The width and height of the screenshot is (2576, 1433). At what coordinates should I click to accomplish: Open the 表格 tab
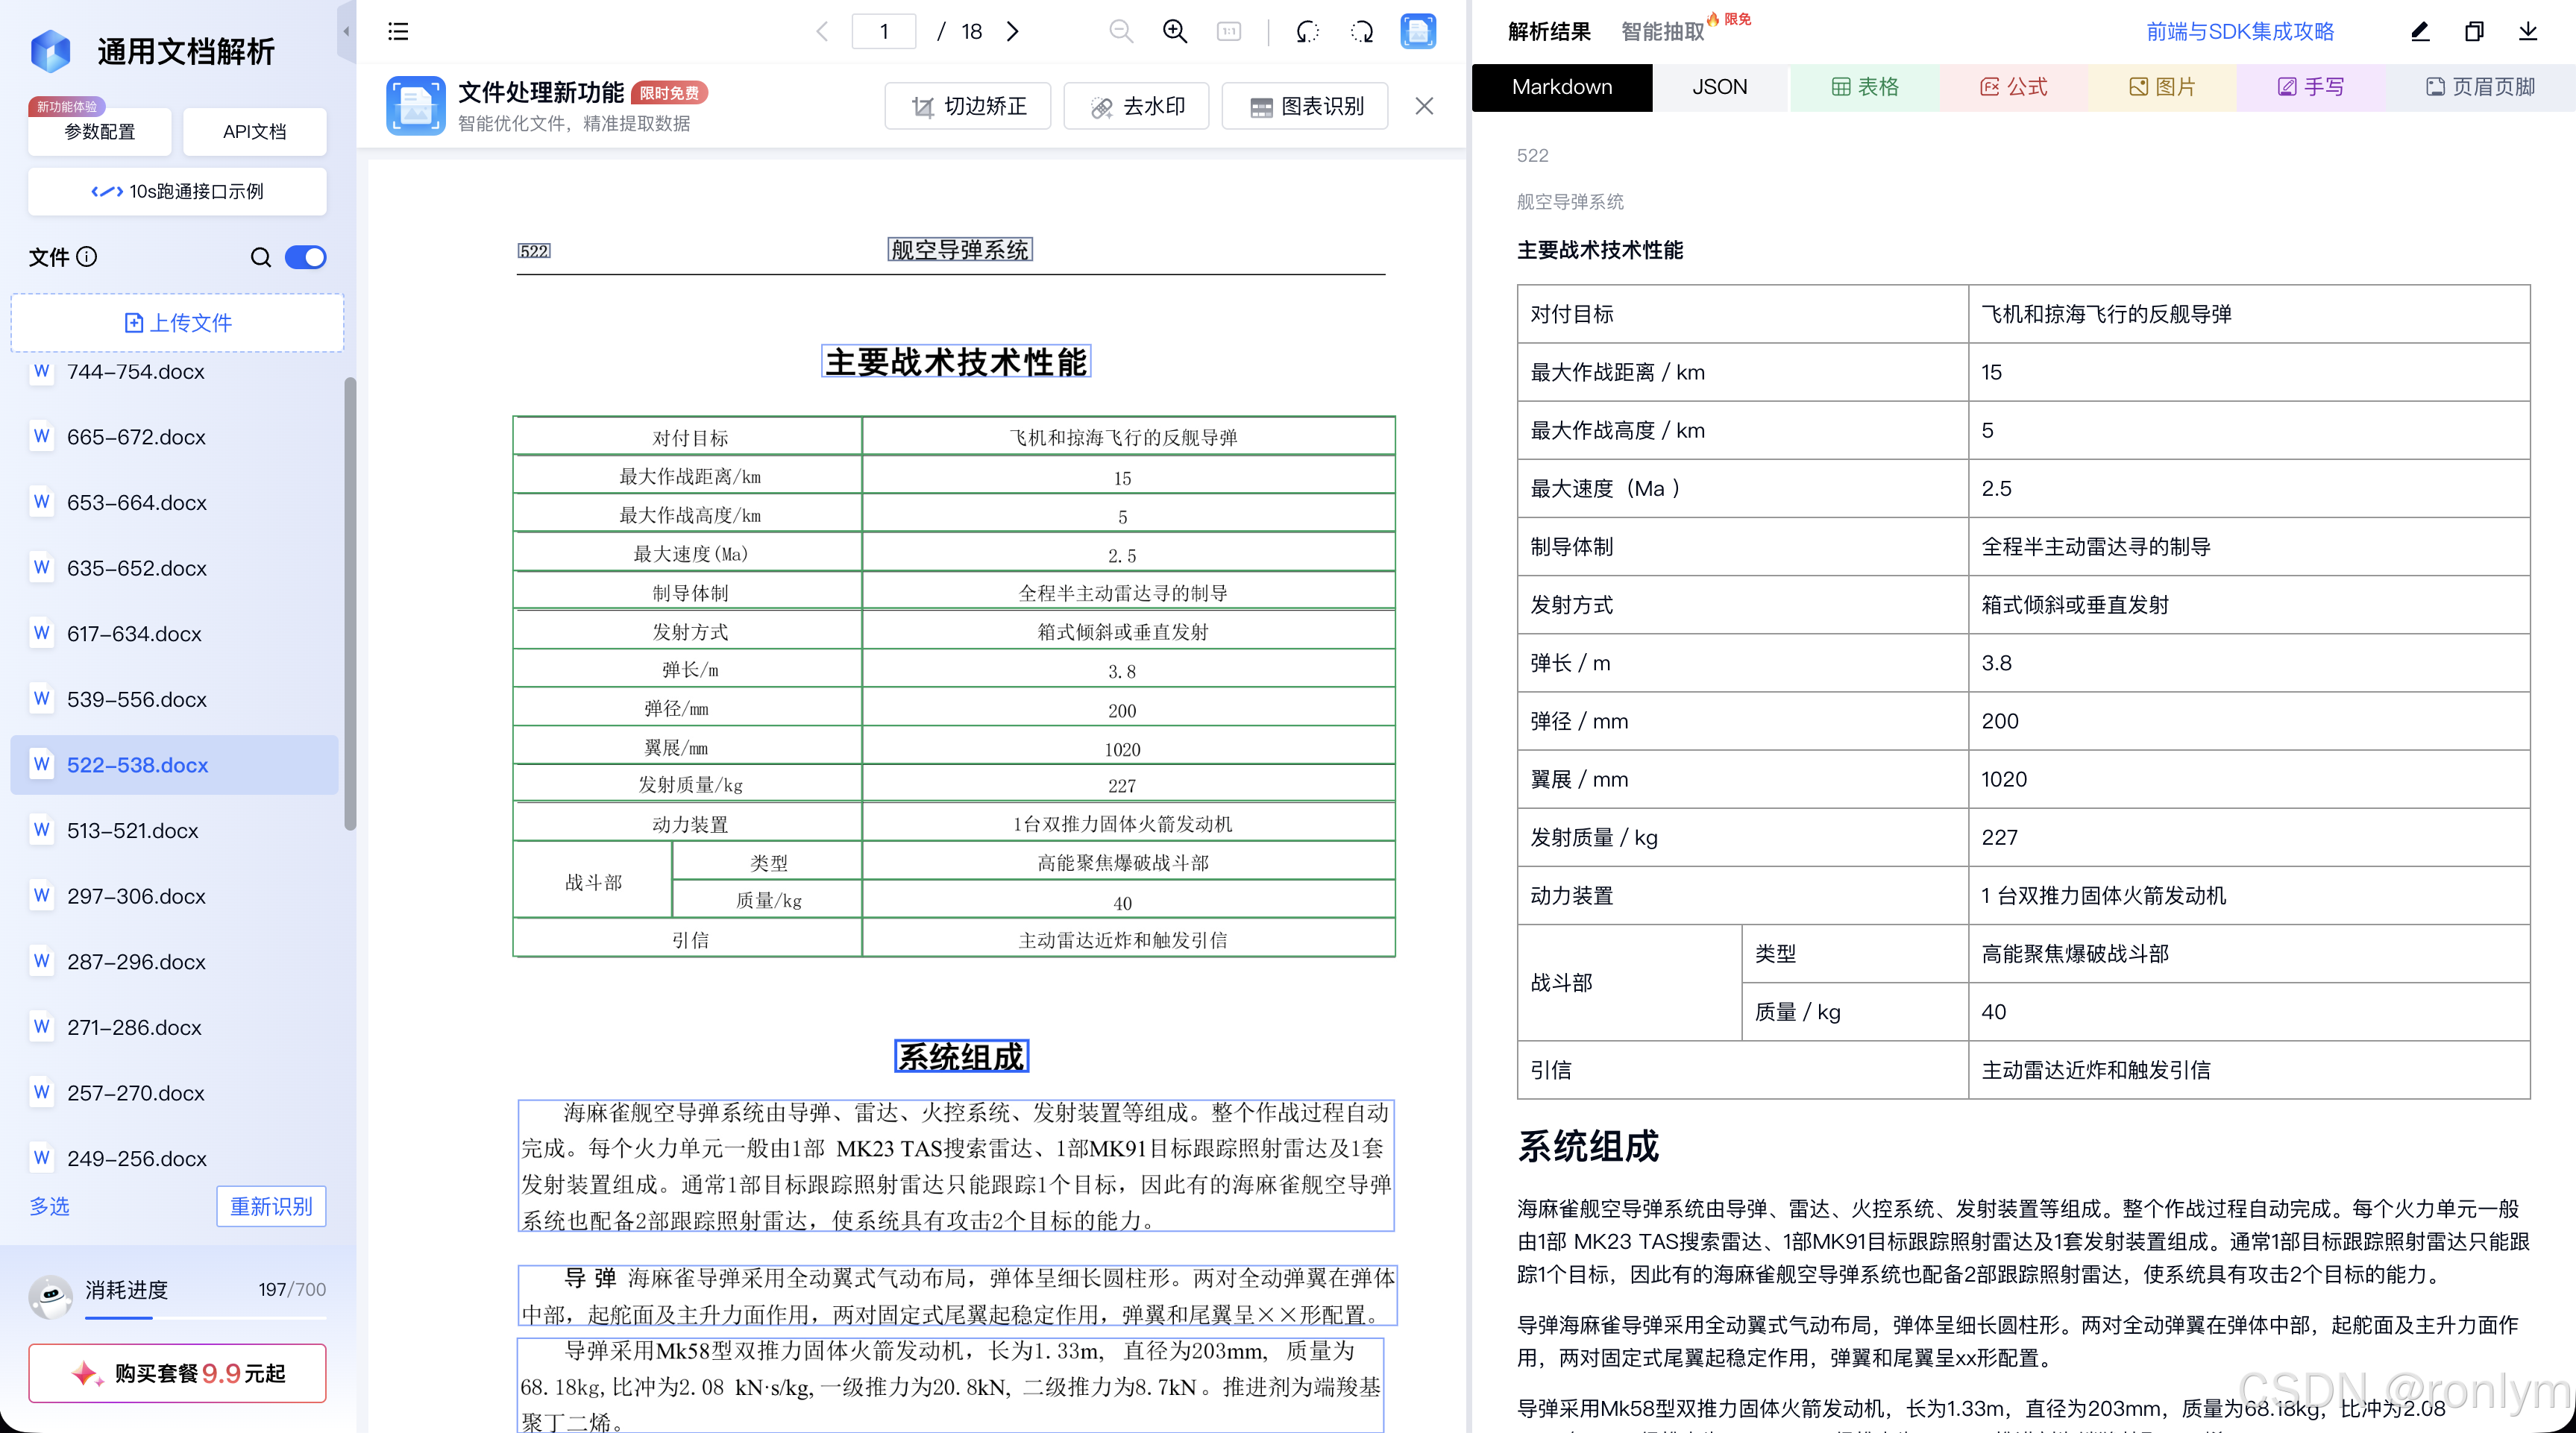click(x=1865, y=87)
